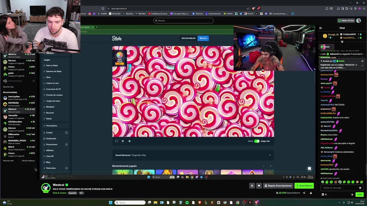Click the Westcol channel avatar
This screenshot has width=367, height=206.
tap(46, 188)
